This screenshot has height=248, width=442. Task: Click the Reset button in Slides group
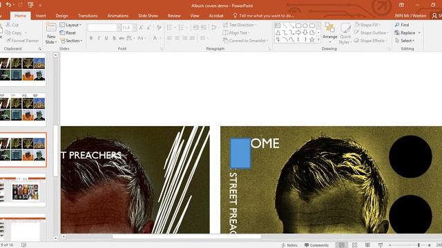point(68,32)
